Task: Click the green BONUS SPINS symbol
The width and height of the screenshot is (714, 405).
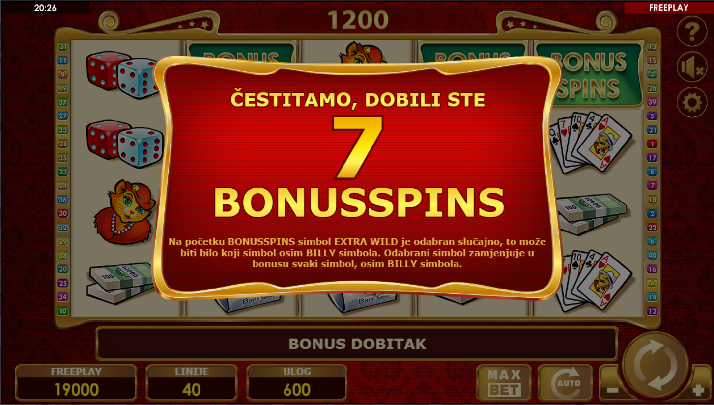Action: tap(589, 75)
